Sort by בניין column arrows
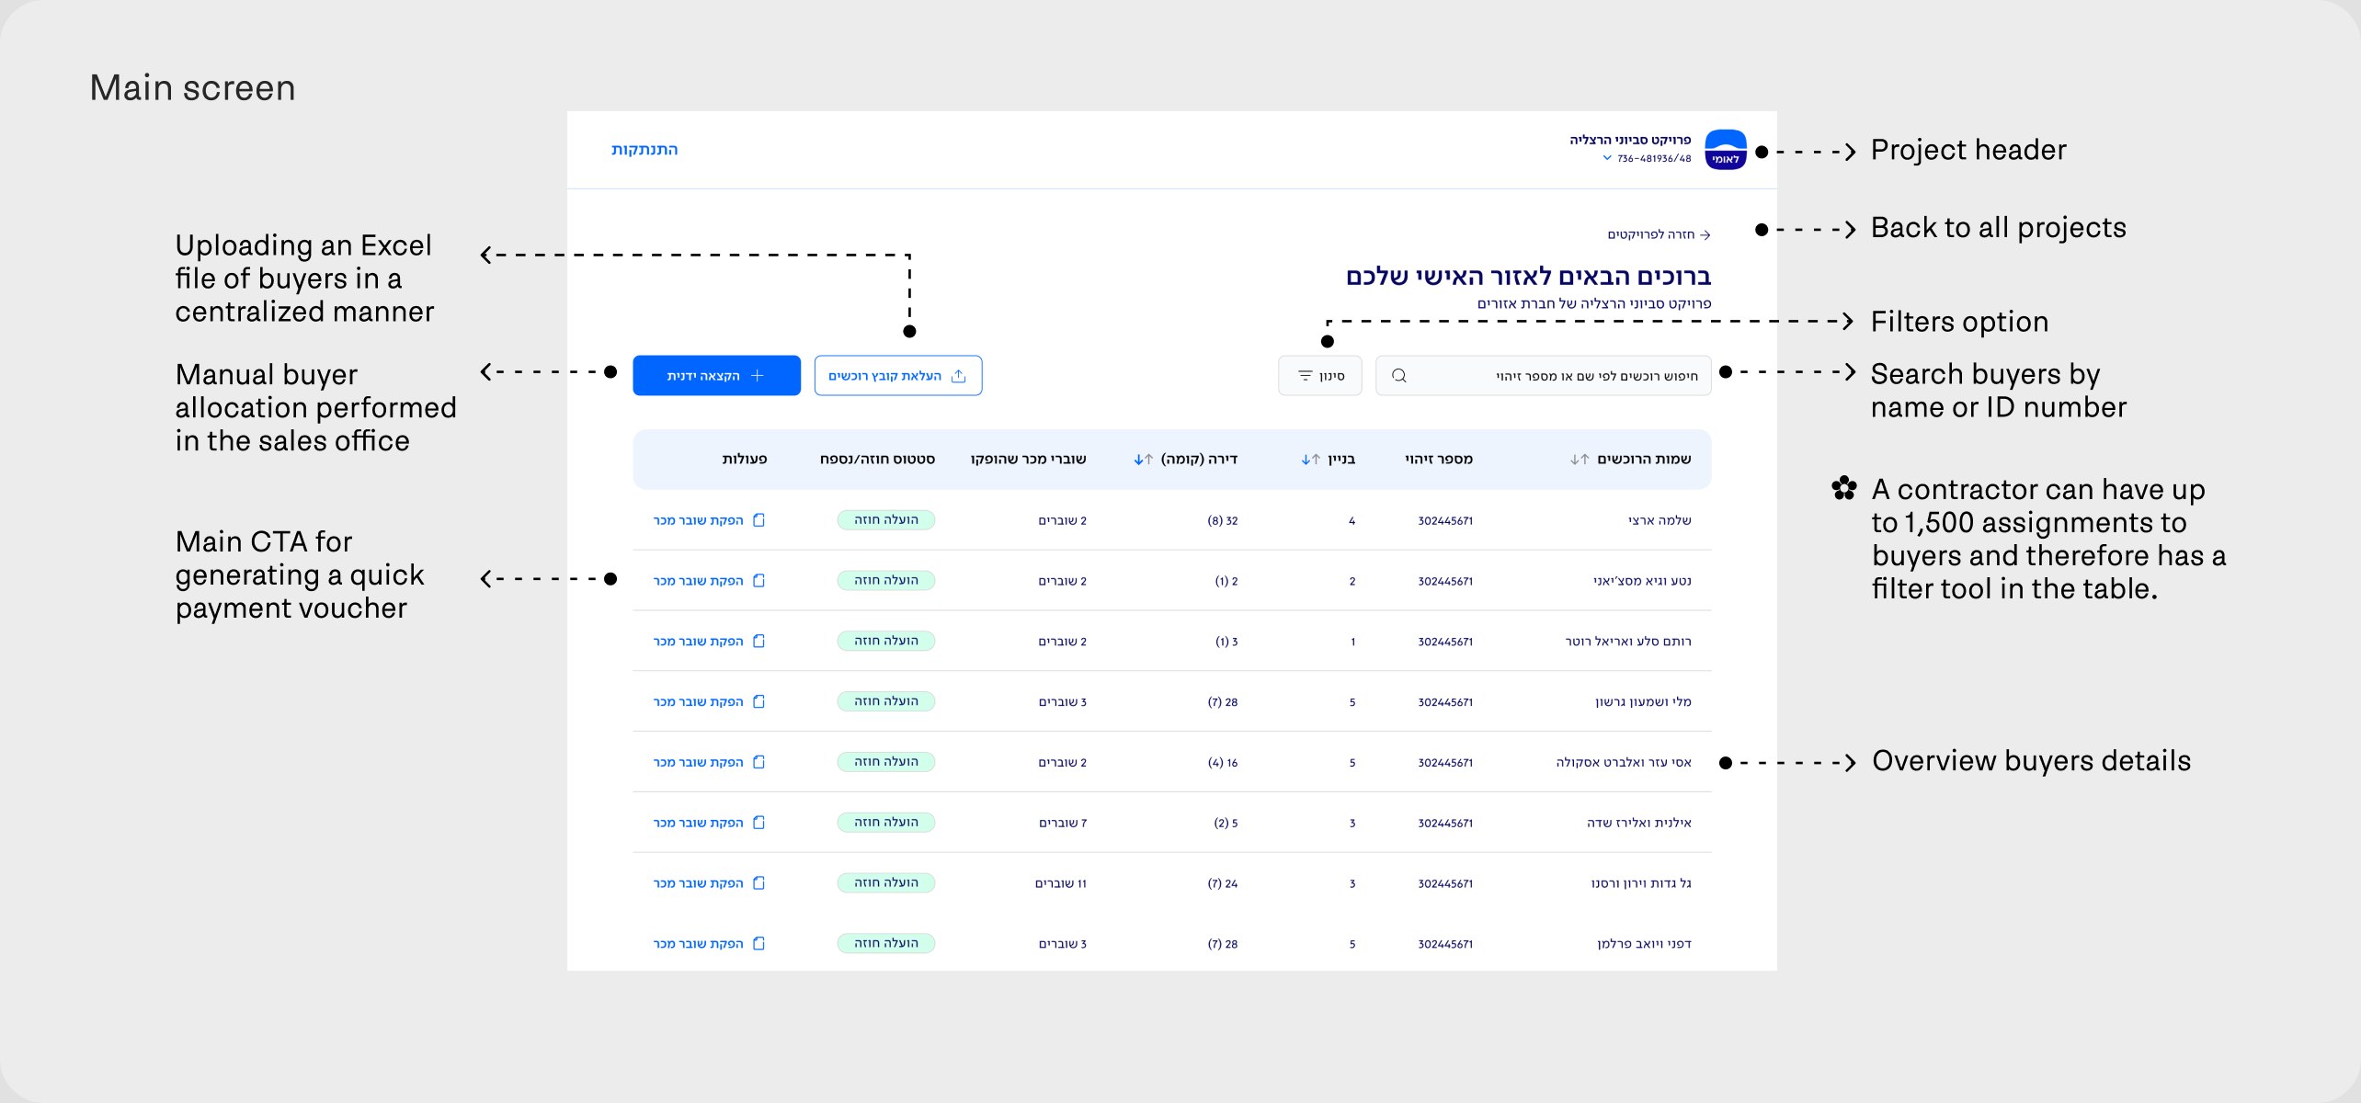The height and width of the screenshot is (1103, 2361). [1311, 460]
